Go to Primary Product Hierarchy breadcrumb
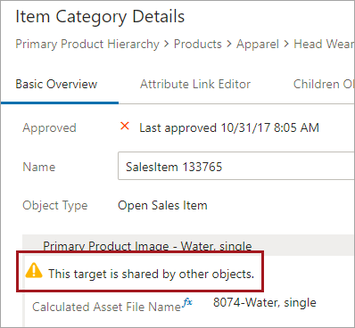 point(87,45)
